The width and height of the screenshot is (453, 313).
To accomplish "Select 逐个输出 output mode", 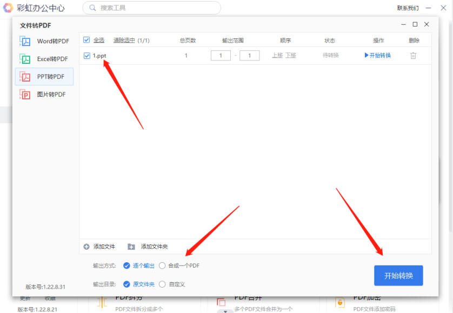I will [x=126, y=265].
